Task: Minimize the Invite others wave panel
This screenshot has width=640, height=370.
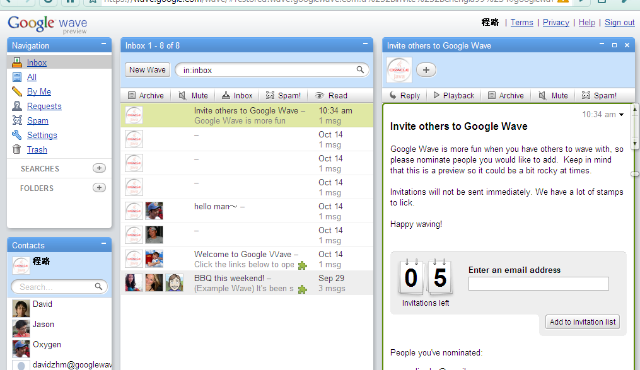Action: coord(602,43)
